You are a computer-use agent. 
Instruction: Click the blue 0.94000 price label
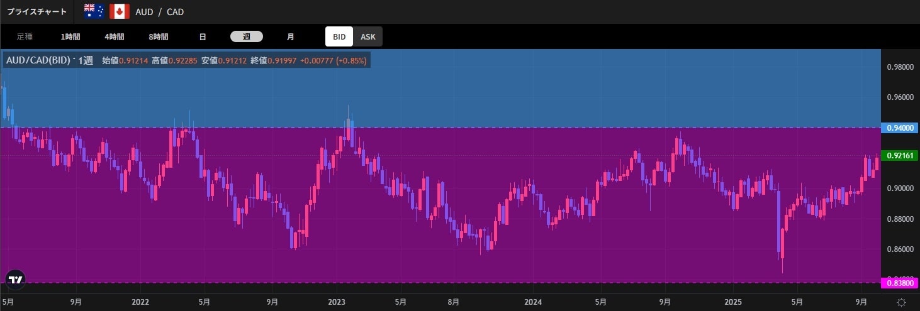(x=900, y=128)
